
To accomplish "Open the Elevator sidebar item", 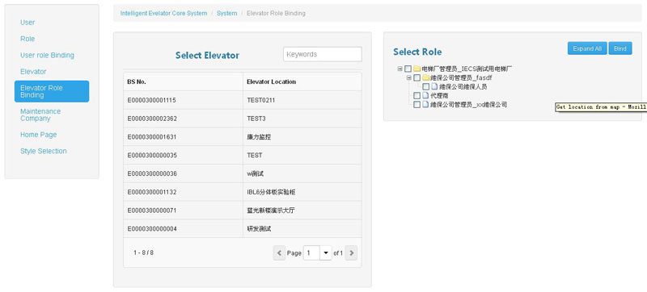I will 33,72.
